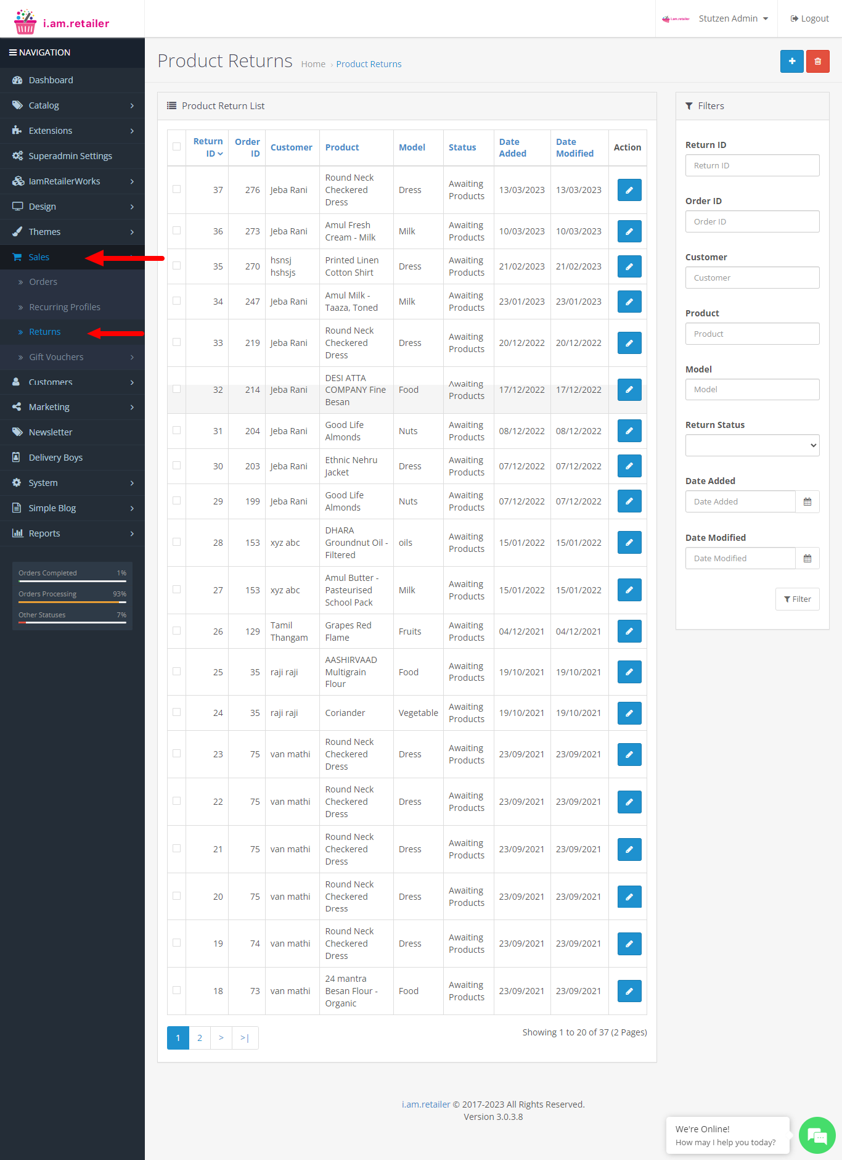Viewport: 842px width, 1160px height.
Task: Focus the Return ID filter field
Action: point(752,165)
